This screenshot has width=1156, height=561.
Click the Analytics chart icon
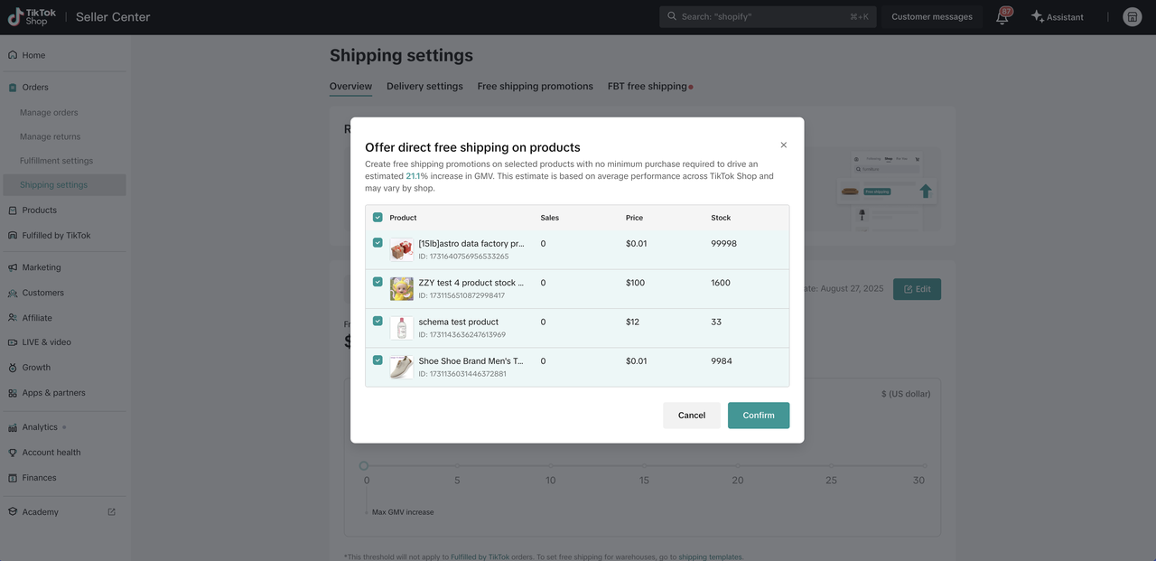click(x=13, y=427)
